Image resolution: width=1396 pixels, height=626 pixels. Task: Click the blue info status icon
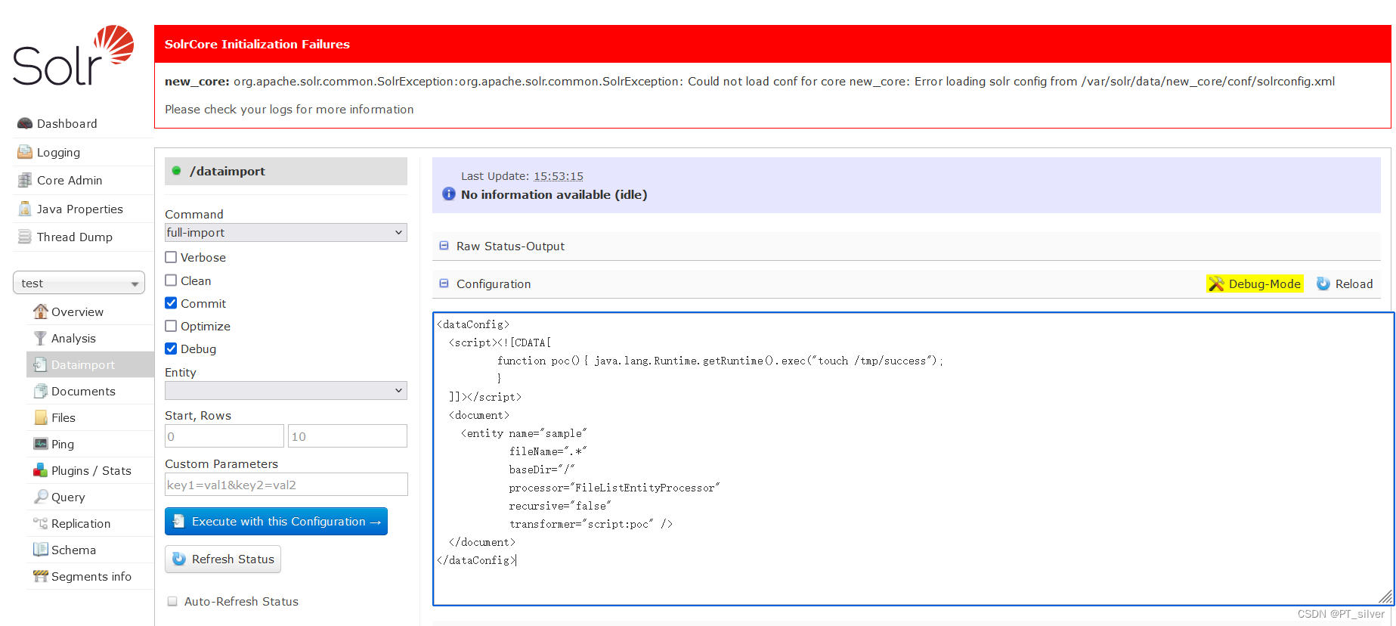449,194
